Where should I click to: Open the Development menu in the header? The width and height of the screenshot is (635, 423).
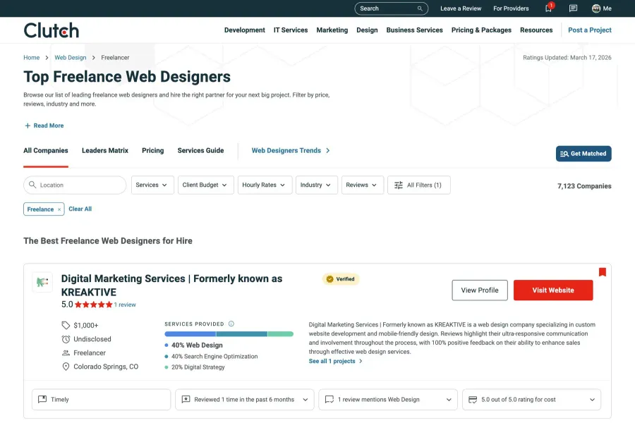(245, 30)
